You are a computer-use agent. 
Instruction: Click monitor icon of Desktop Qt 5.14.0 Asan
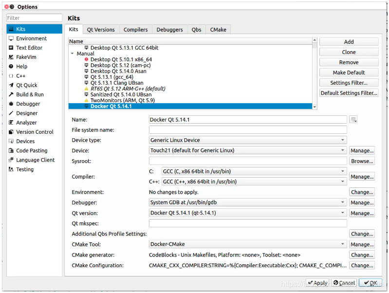click(86, 71)
